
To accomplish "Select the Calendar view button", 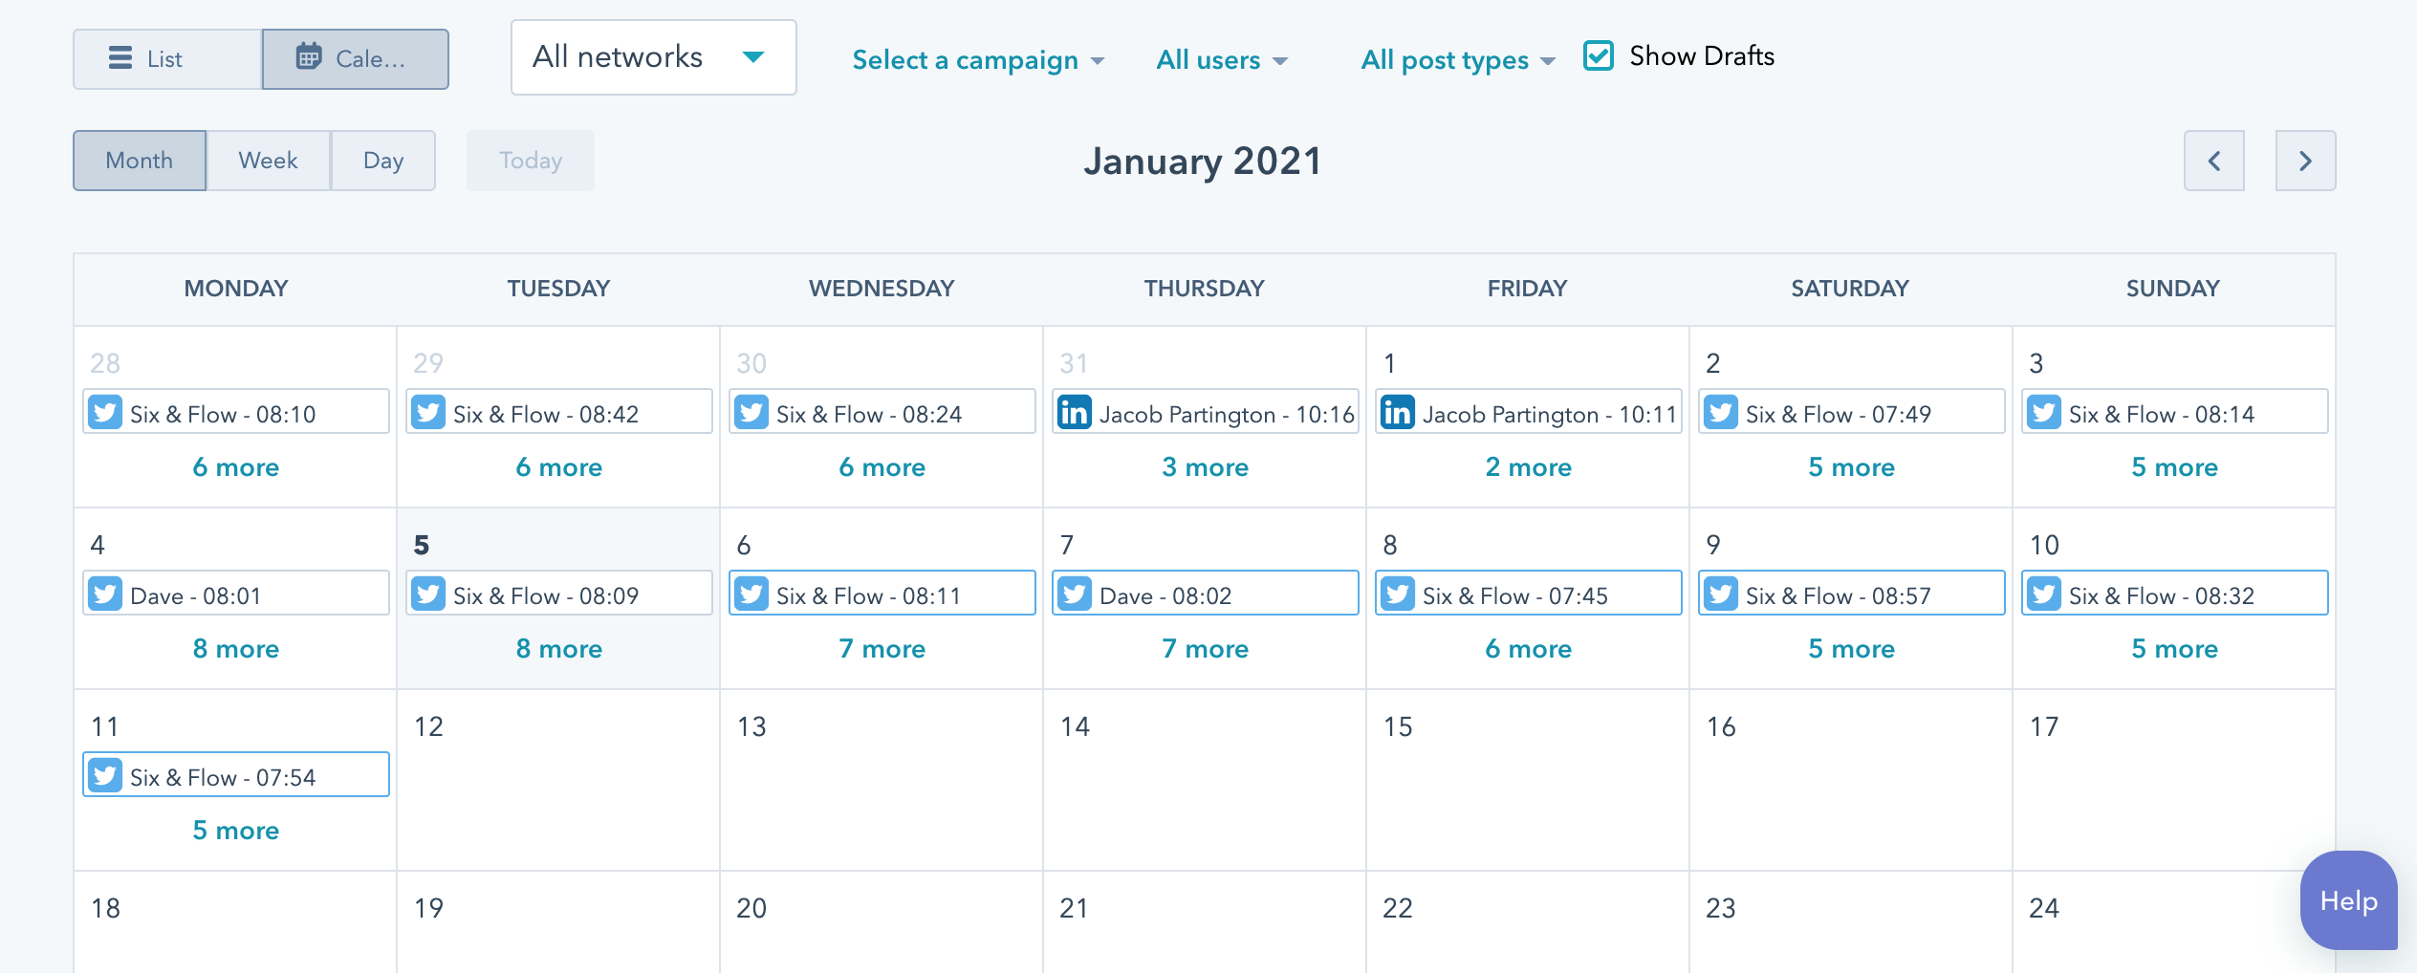I will coord(356,59).
